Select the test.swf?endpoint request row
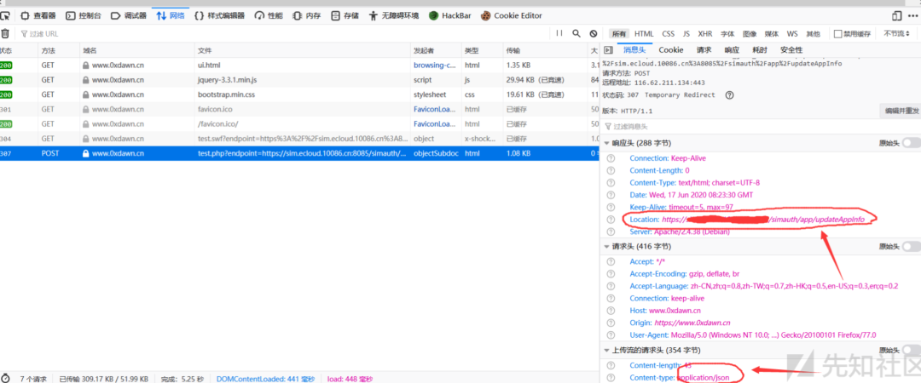 299,139
